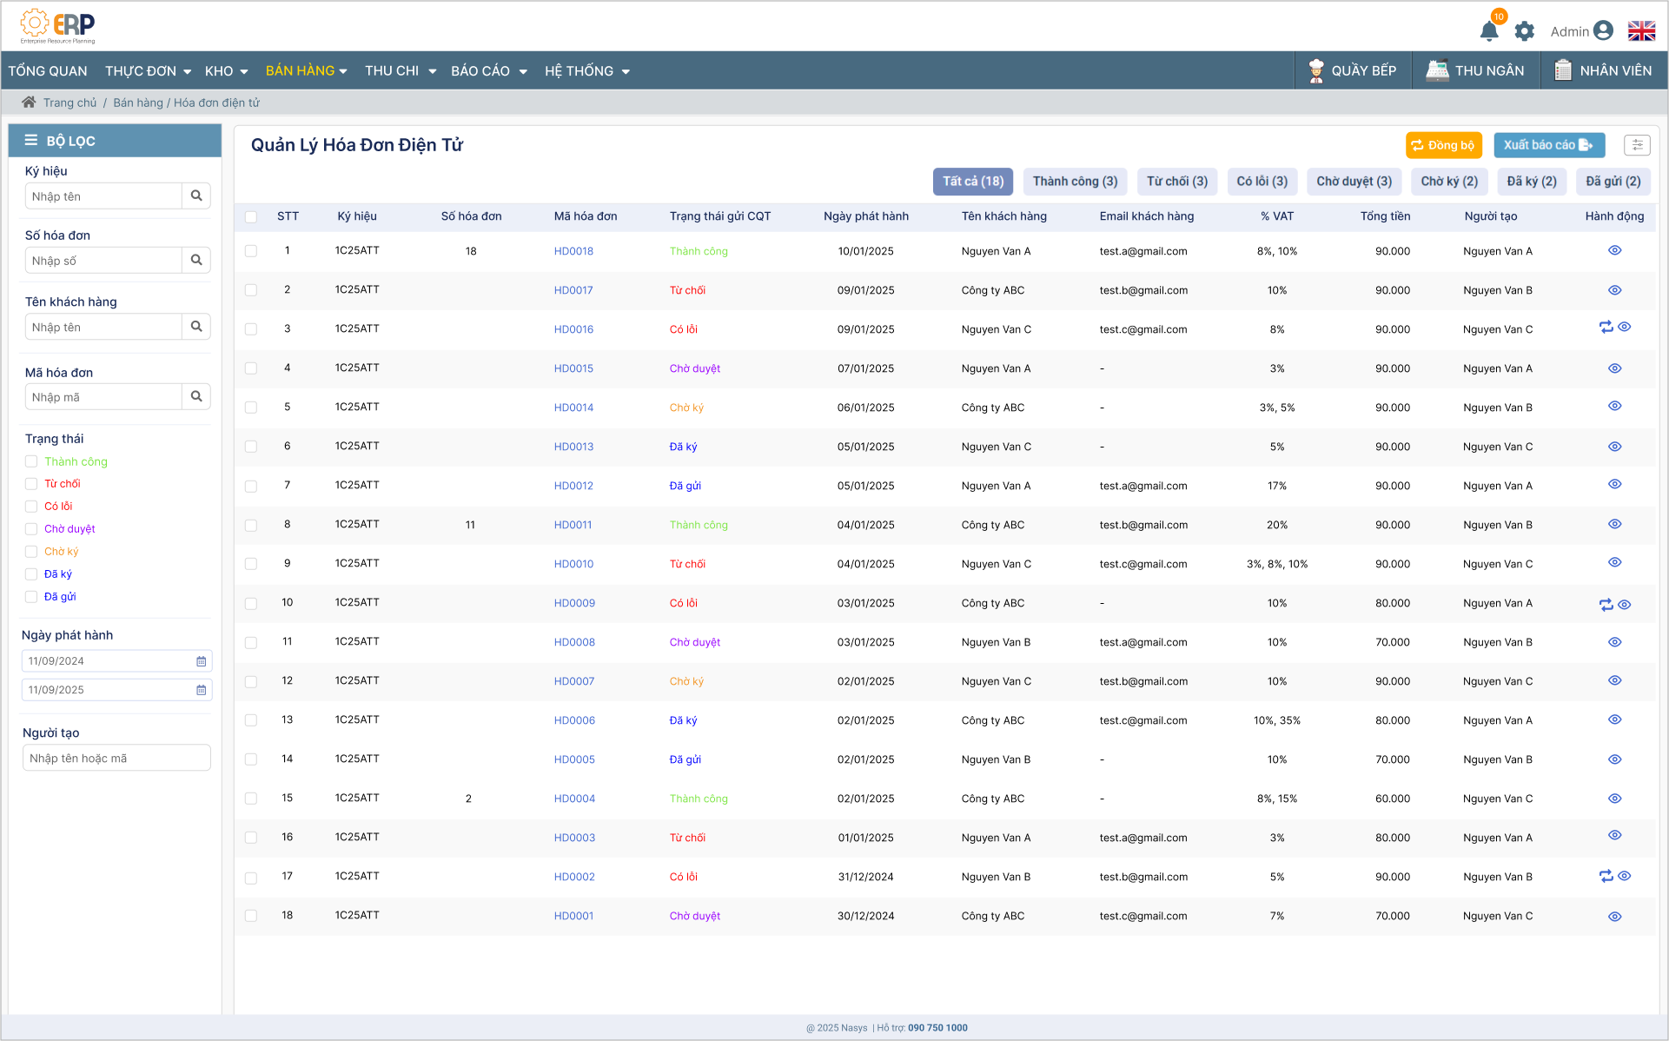
Task: View invoice HD0018 via eye icon
Action: 1615,250
